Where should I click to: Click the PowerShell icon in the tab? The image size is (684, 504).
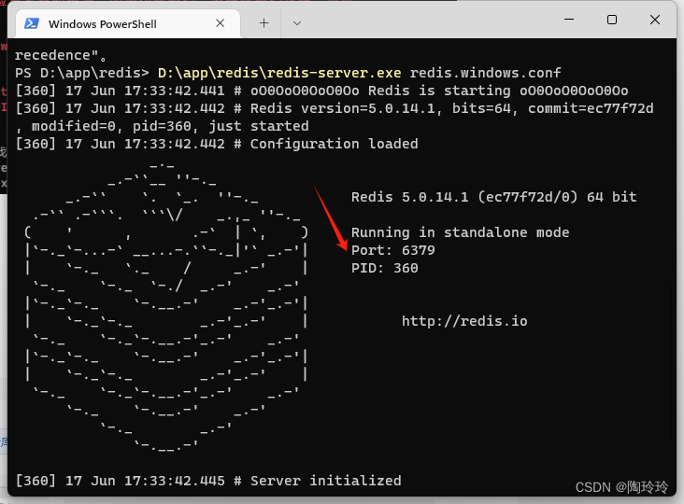[32, 23]
